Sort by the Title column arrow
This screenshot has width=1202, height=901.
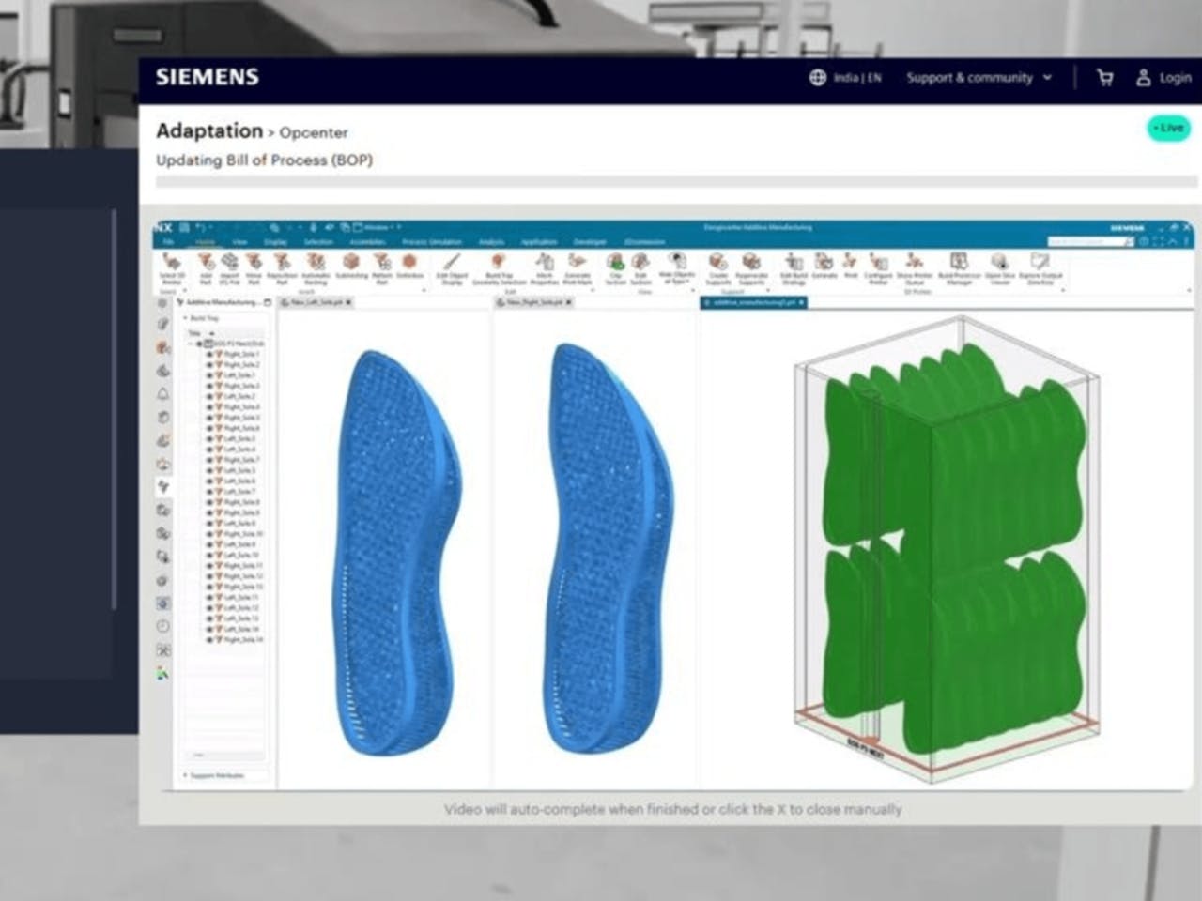211,333
